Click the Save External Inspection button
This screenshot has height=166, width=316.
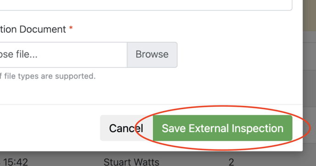tap(222, 128)
